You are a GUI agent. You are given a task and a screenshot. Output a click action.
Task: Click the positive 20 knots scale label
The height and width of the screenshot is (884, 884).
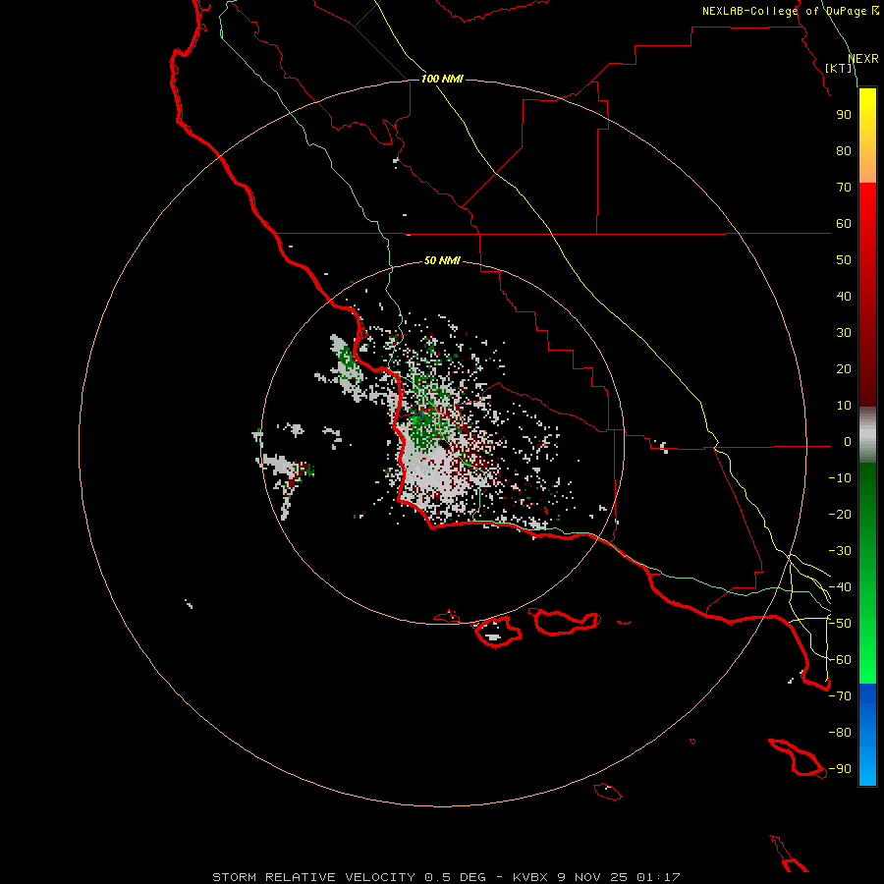point(844,369)
